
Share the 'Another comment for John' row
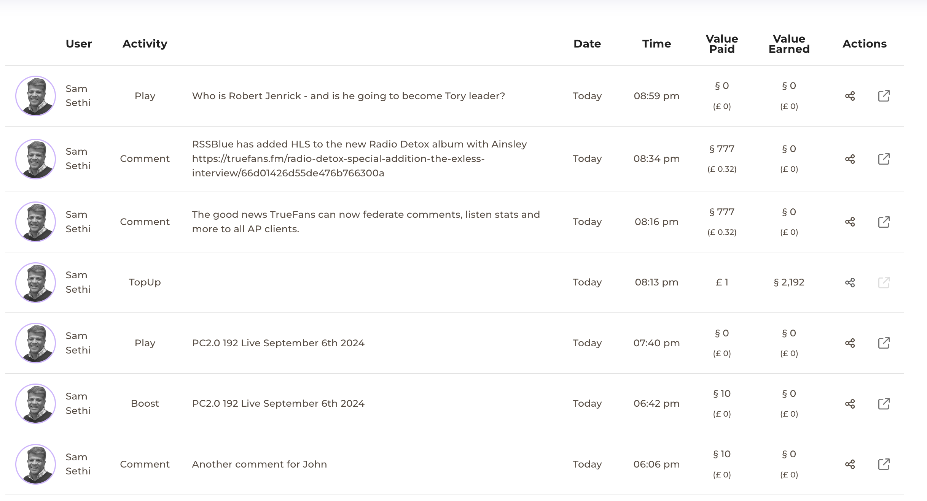850,464
